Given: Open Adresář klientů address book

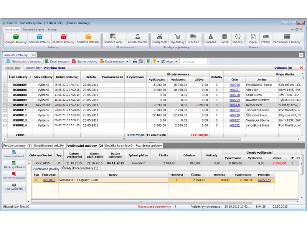Looking at the screenshot, I should point(137,39).
